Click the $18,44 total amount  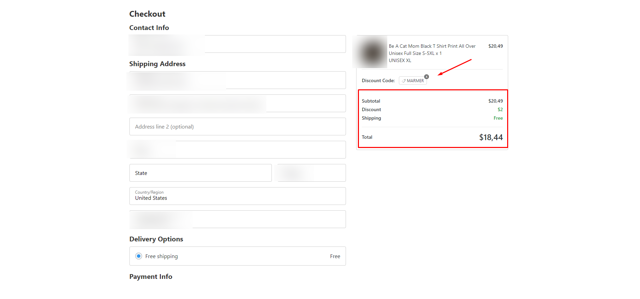tap(491, 137)
